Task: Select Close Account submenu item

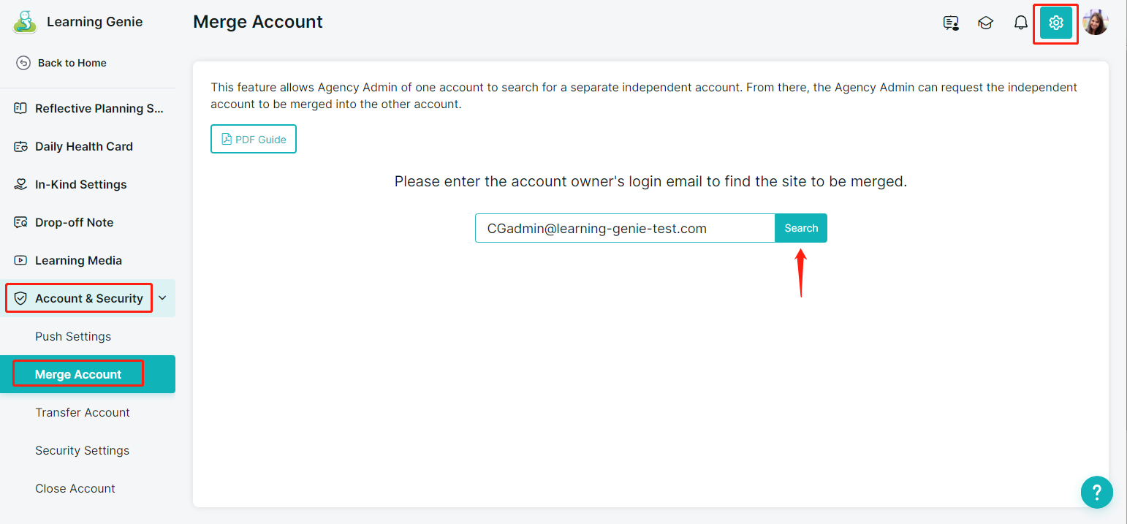Action: coord(75,488)
